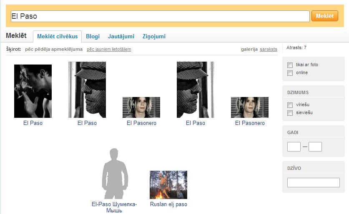Click the DZĪVO location input field

tap(314, 182)
